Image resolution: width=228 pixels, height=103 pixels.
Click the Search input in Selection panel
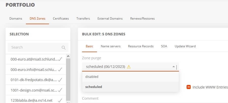pyautogui.click(x=38, y=47)
